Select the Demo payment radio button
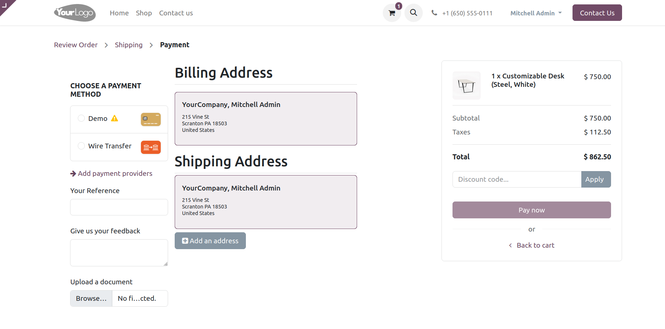The image size is (665, 329). [81, 118]
